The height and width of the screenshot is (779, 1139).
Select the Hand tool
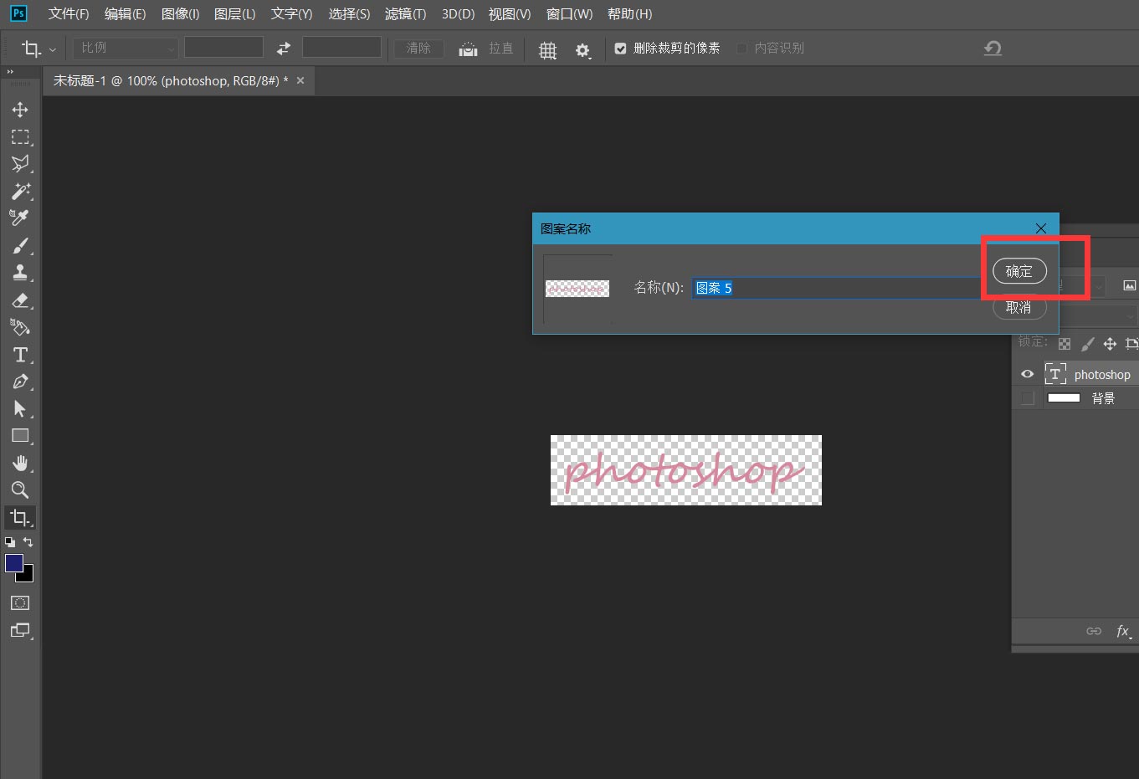pyautogui.click(x=20, y=463)
